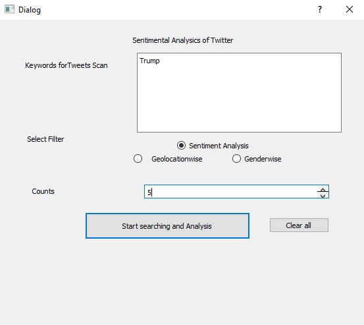Decrease Counts with the down arrow

click(323, 195)
